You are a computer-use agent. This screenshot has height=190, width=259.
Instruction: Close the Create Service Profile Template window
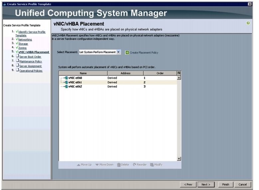pos(250,4)
